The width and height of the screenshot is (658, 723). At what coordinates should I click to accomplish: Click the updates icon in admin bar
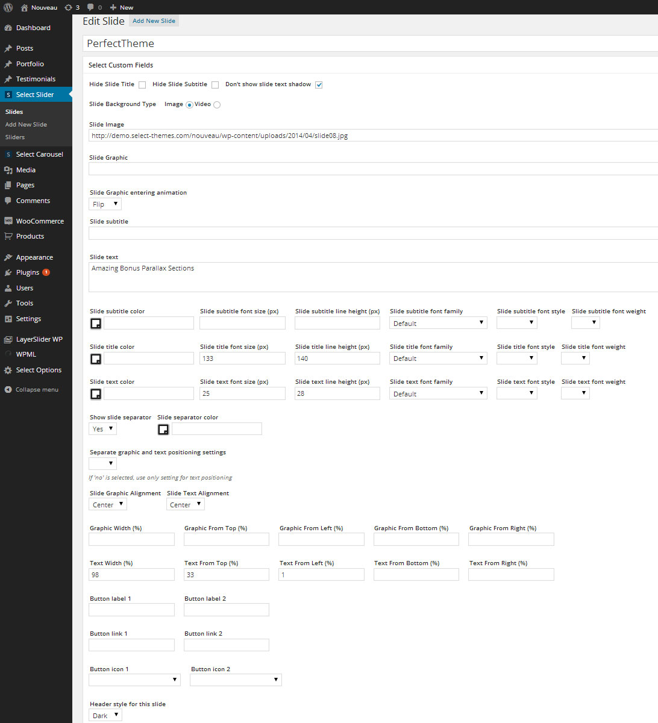[68, 7]
